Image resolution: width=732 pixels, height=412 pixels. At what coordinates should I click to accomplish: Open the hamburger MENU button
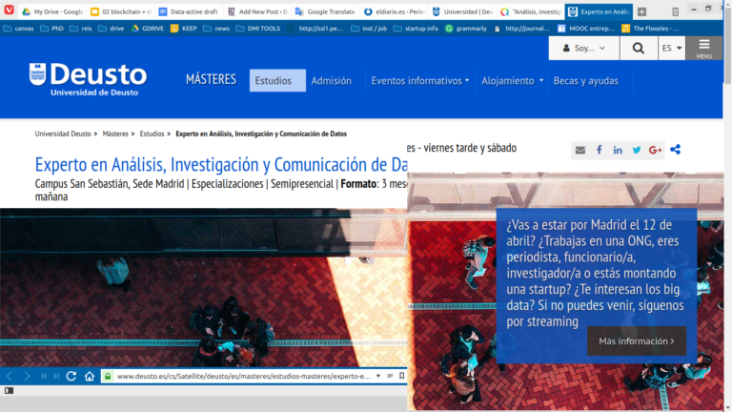703,49
